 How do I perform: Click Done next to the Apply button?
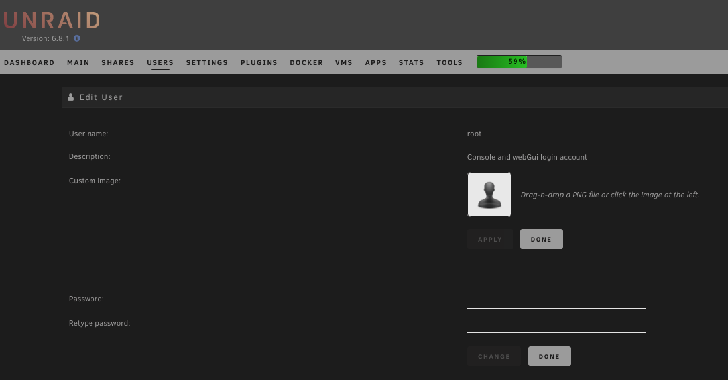click(x=541, y=239)
